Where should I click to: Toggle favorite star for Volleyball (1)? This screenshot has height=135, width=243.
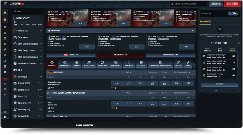tap(39, 116)
